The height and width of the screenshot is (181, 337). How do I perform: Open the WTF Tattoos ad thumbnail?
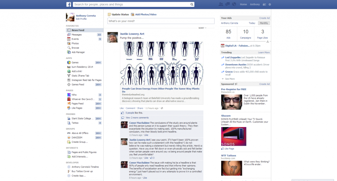(231, 168)
